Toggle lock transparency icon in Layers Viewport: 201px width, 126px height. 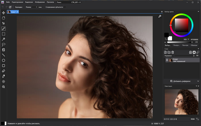190,52
